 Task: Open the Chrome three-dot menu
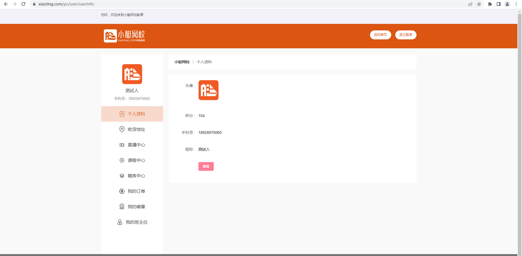coord(516,4)
